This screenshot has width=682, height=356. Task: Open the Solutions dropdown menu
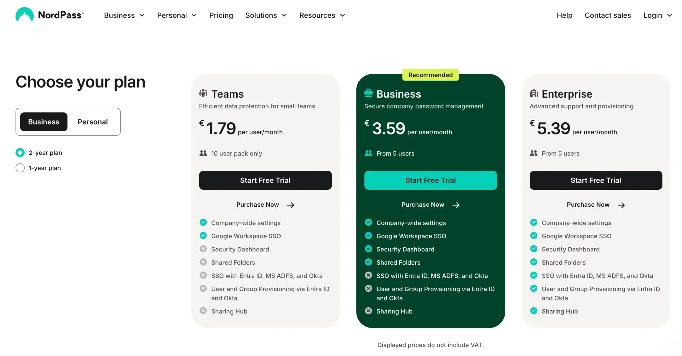click(266, 15)
